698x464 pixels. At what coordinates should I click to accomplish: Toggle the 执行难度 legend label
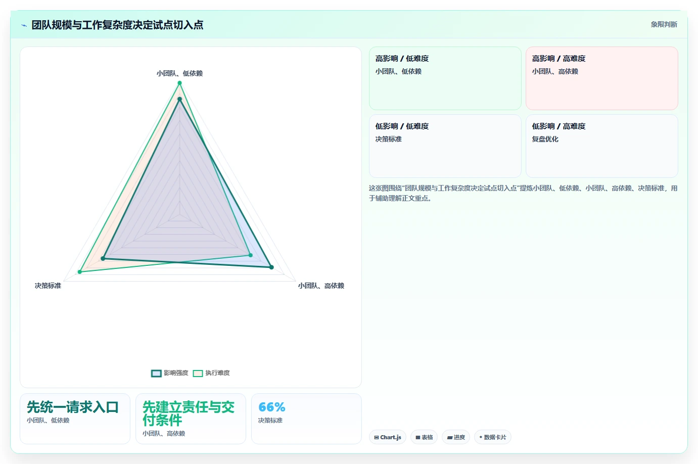click(217, 373)
